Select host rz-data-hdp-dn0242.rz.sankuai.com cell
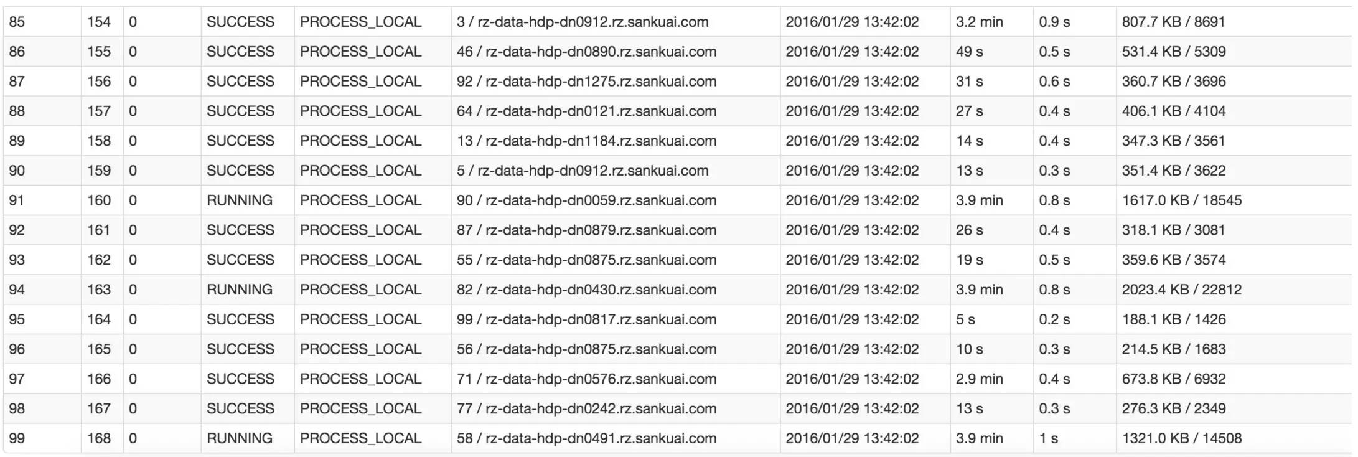 click(615, 408)
